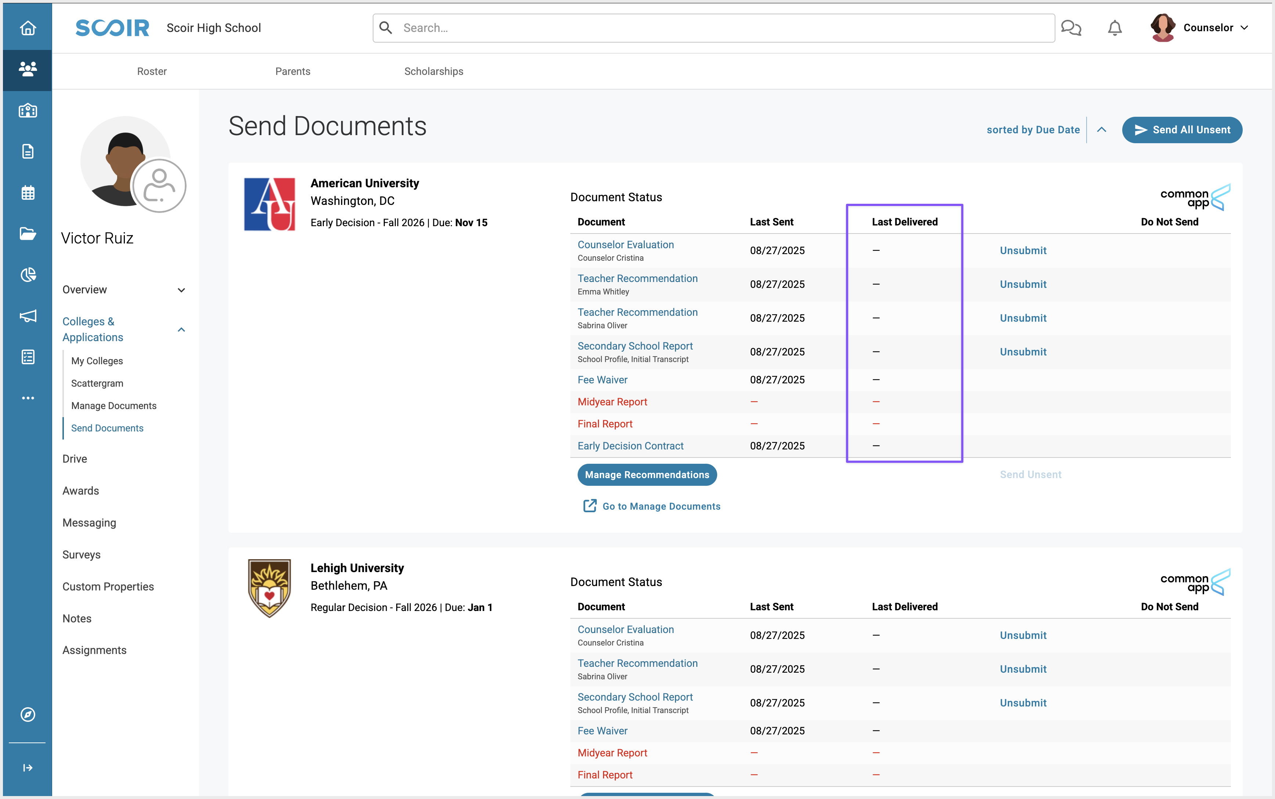This screenshot has height=799, width=1275.
Task: Click the megaphone announcements sidebar icon
Action: 28,316
